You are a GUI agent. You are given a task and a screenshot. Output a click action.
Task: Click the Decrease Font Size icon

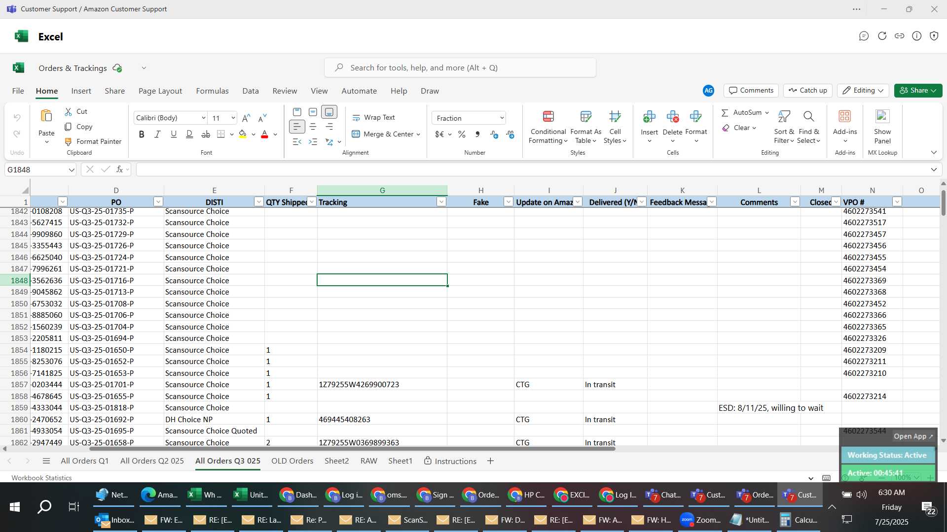(x=262, y=118)
